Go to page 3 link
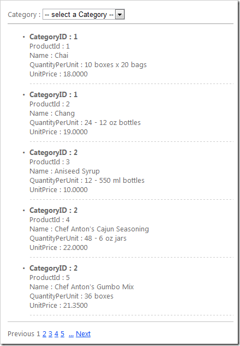Image resolution: width=240 pixels, height=346 pixels. (x=50, y=333)
